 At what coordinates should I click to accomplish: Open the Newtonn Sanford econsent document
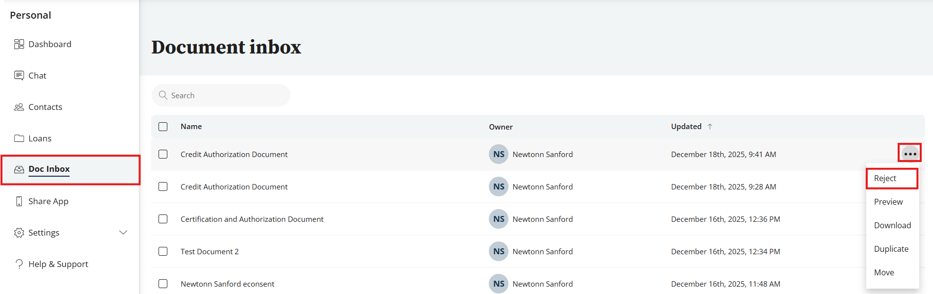pos(227,284)
